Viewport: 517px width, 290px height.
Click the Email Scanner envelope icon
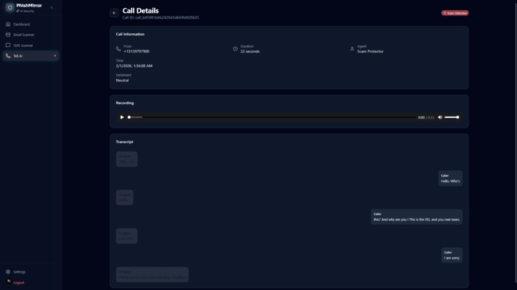click(x=8, y=35)
